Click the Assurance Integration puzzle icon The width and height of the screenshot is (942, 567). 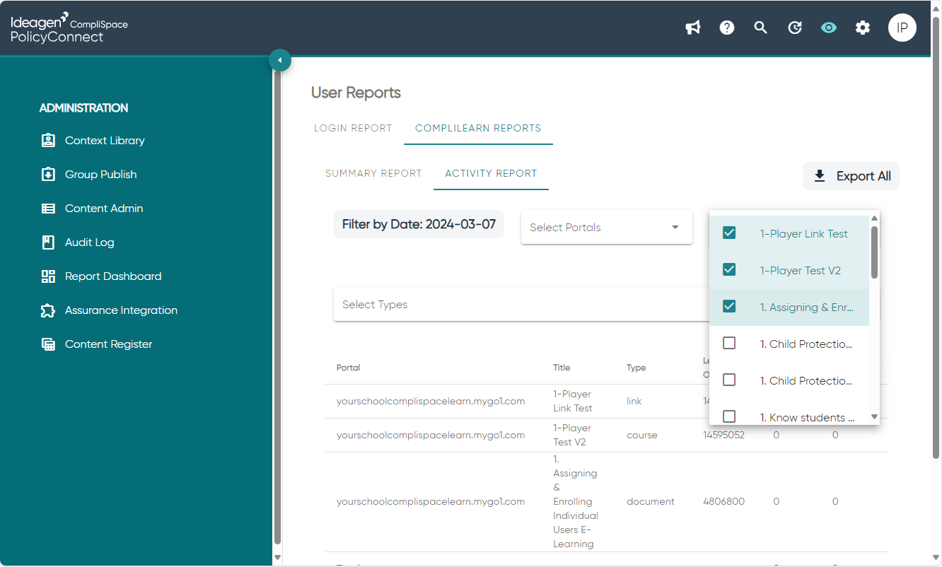click(x=48, y=310)
